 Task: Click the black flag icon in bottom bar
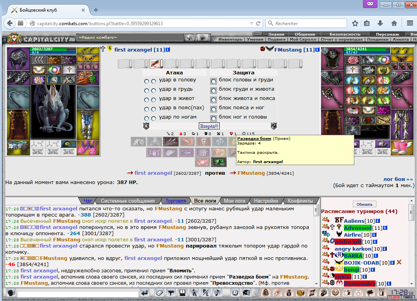(x=370, y=293)
